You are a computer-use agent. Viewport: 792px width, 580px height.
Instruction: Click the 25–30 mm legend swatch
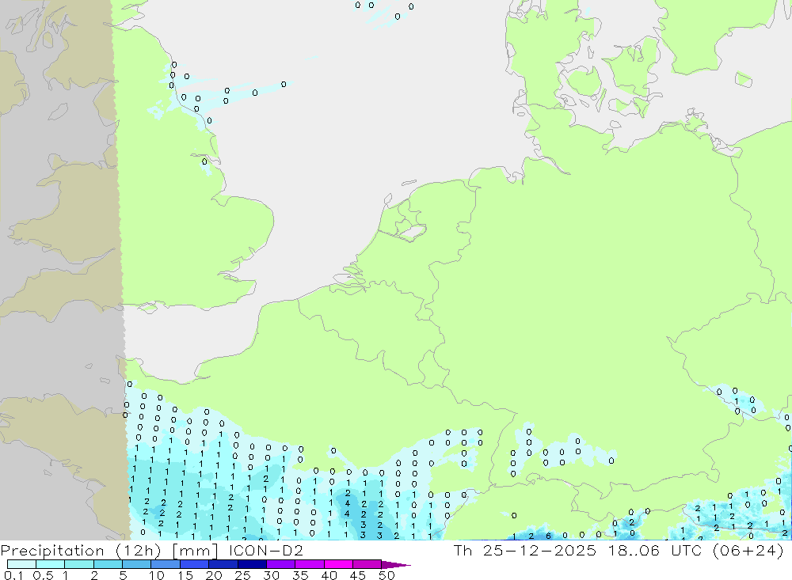pyautogui.click(x=252, y=564)
